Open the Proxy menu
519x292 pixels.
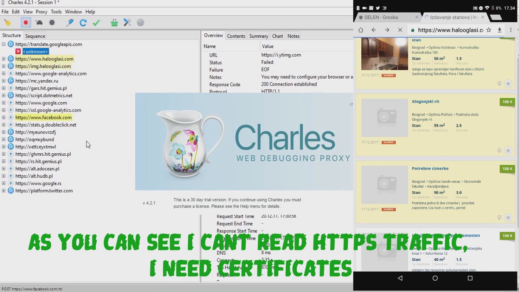click(x=41, y=12)
